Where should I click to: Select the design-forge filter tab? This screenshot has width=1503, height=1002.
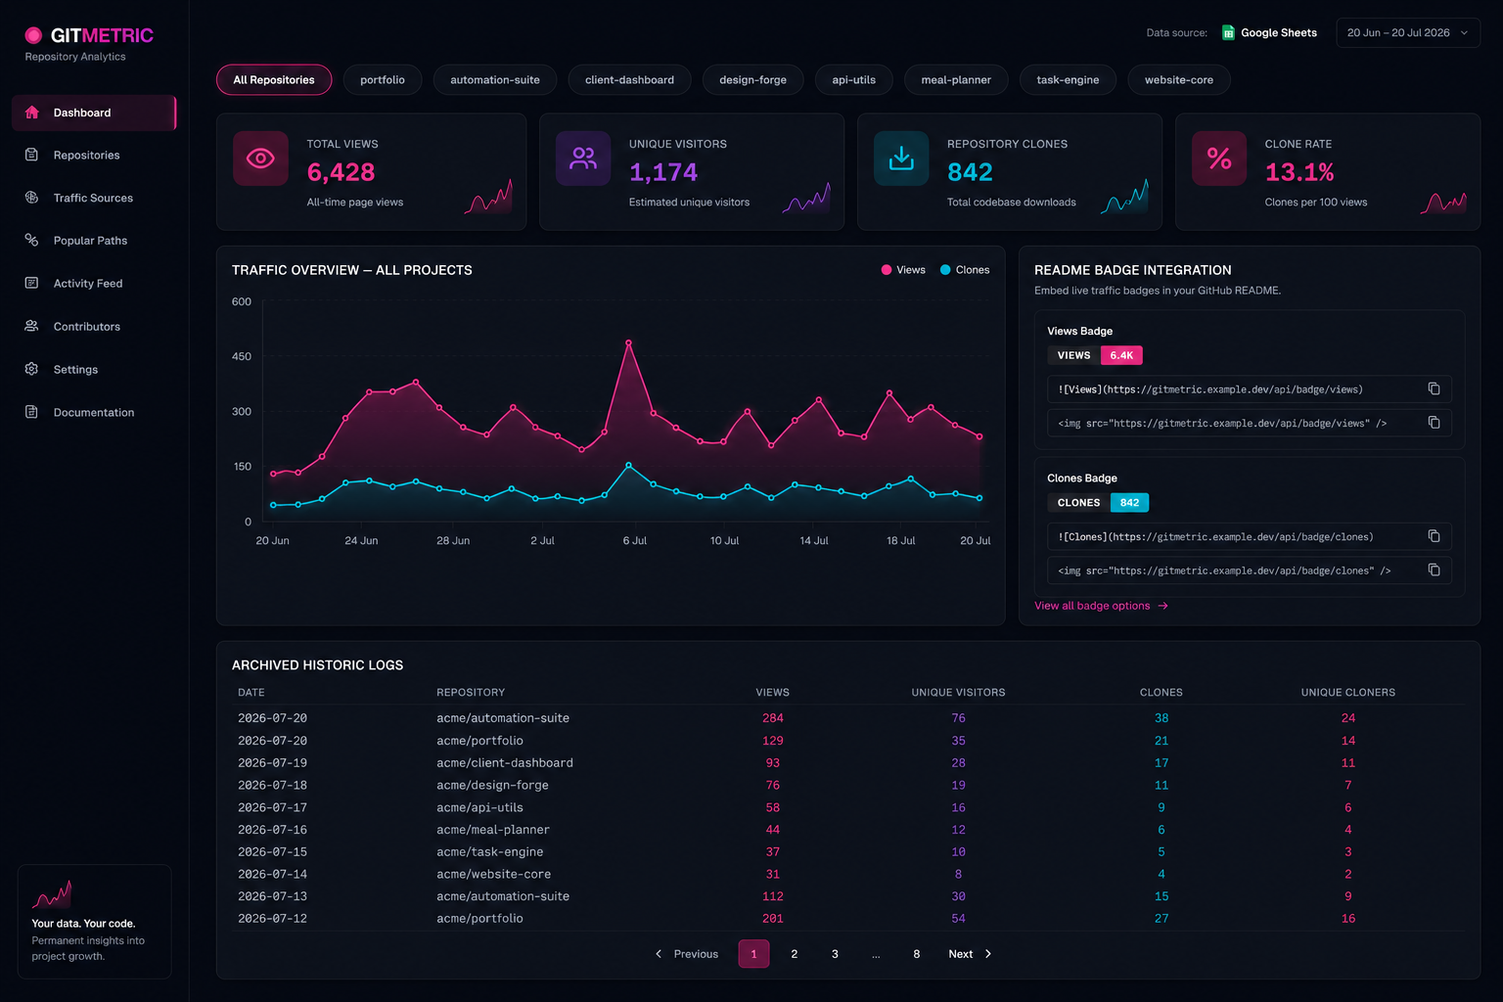(x=752, y=80)
